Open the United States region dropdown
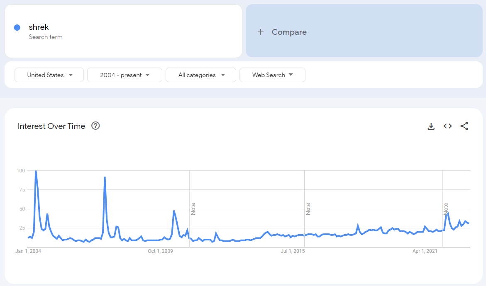The width and height of the screenshot is (486, 286). (49, 75)
